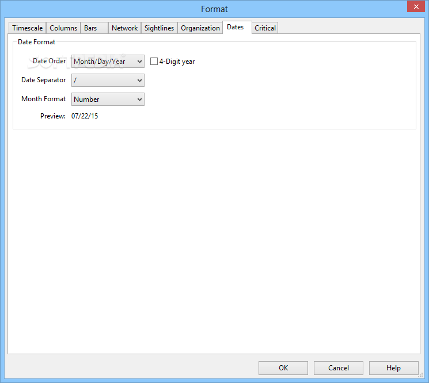Viewport: 429px width, 383px height.
Task: Go to the Network tab
Action: [124, 28]
